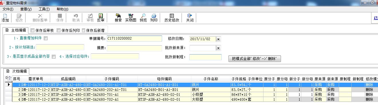Click the 批改新制程 input field
The width and height of the screenshot is (378, 105).
[205, 57]
